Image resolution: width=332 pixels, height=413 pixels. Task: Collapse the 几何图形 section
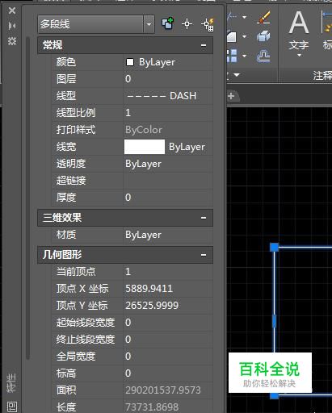[x=204, y=255]
